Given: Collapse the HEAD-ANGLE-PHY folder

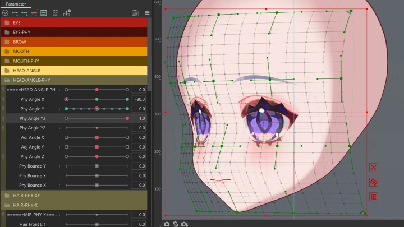Looking at the screenshot, I should (7, 80).
